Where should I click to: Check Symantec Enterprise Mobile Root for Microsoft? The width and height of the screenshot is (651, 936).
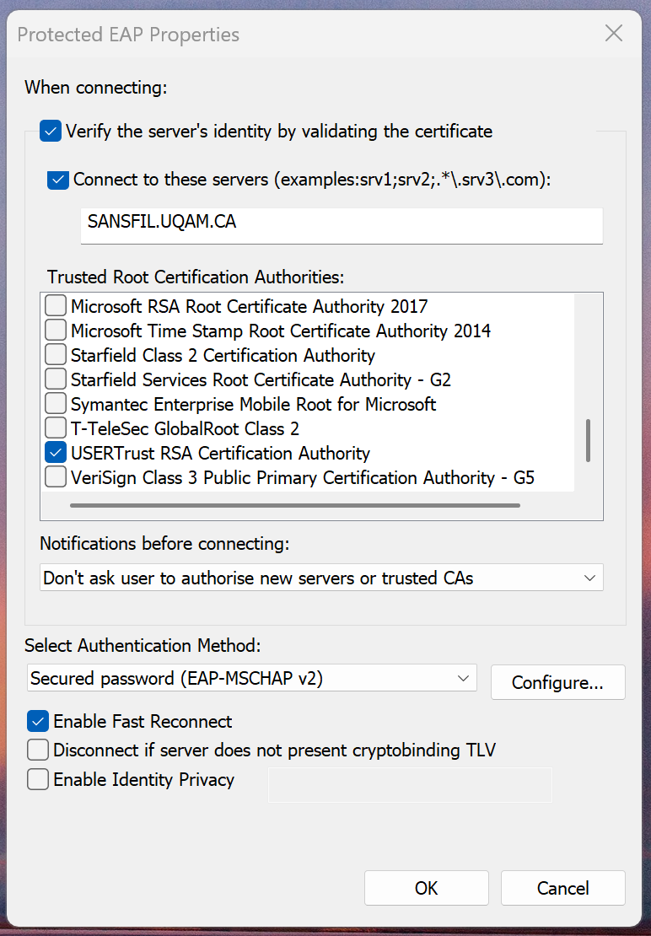[x=56, y=404]
